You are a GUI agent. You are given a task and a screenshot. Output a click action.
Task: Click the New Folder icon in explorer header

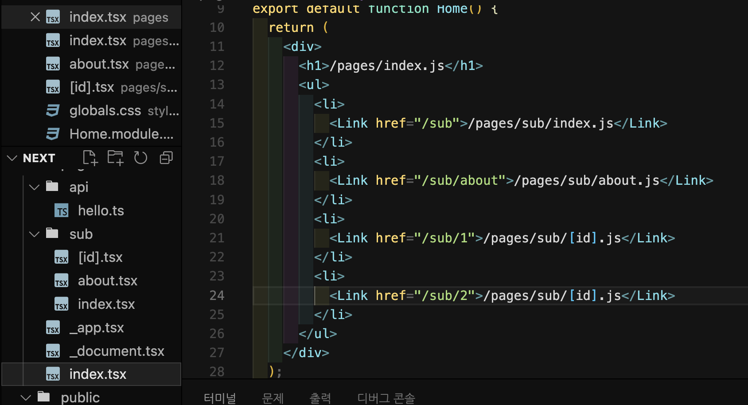(x=115, y=158)
